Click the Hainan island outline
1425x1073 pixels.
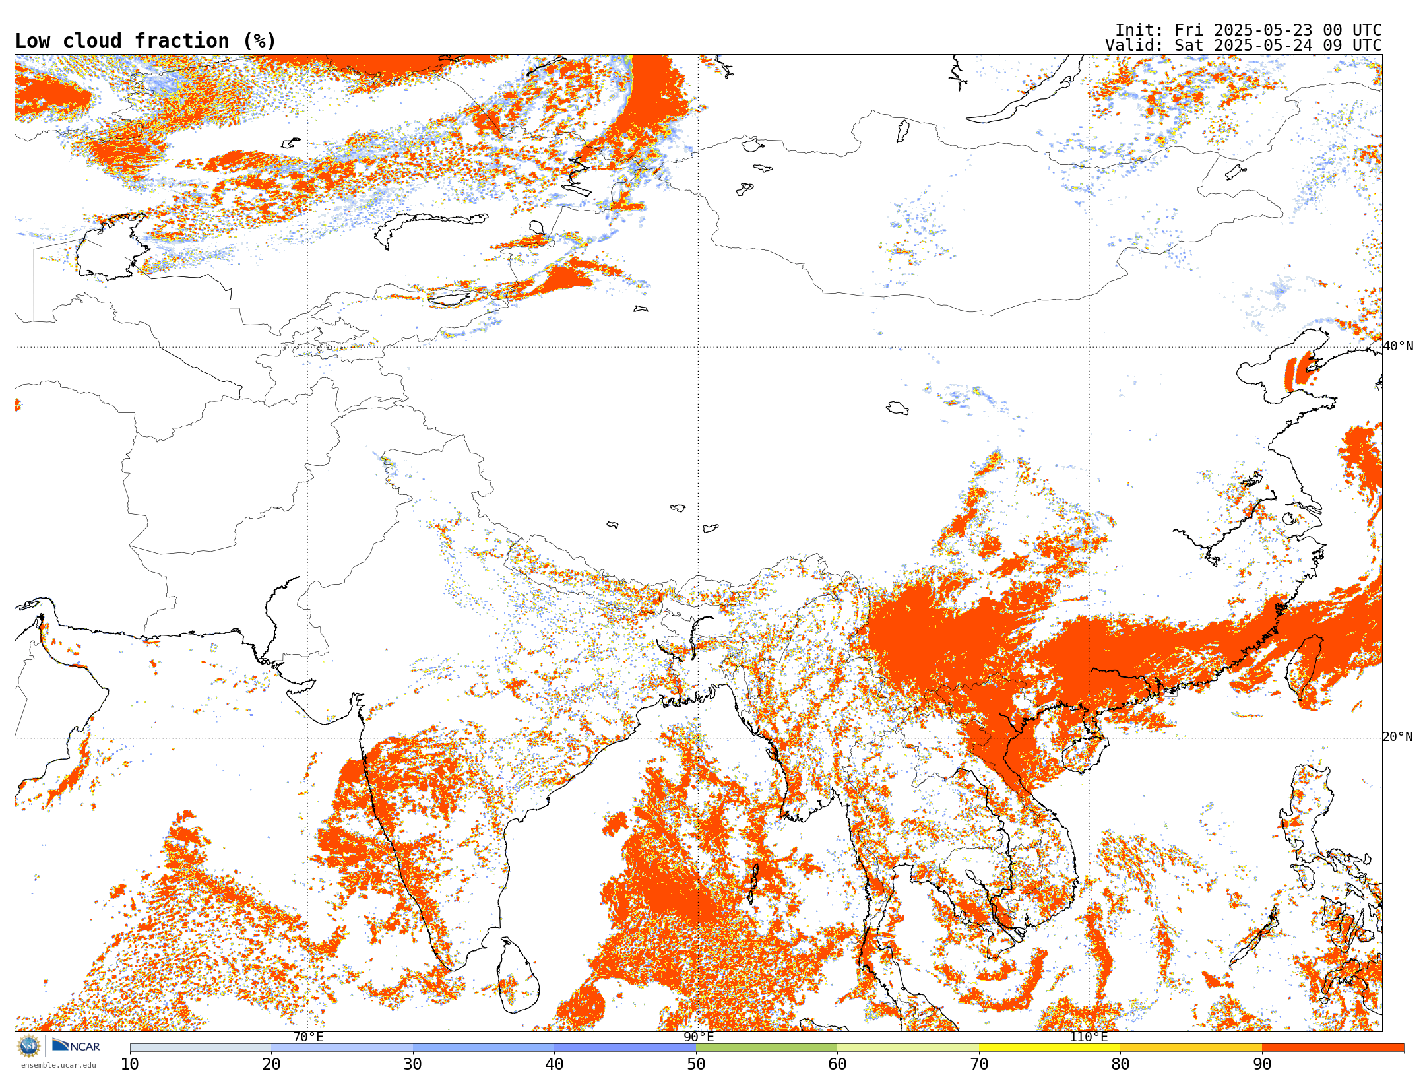pos(1084,754)
